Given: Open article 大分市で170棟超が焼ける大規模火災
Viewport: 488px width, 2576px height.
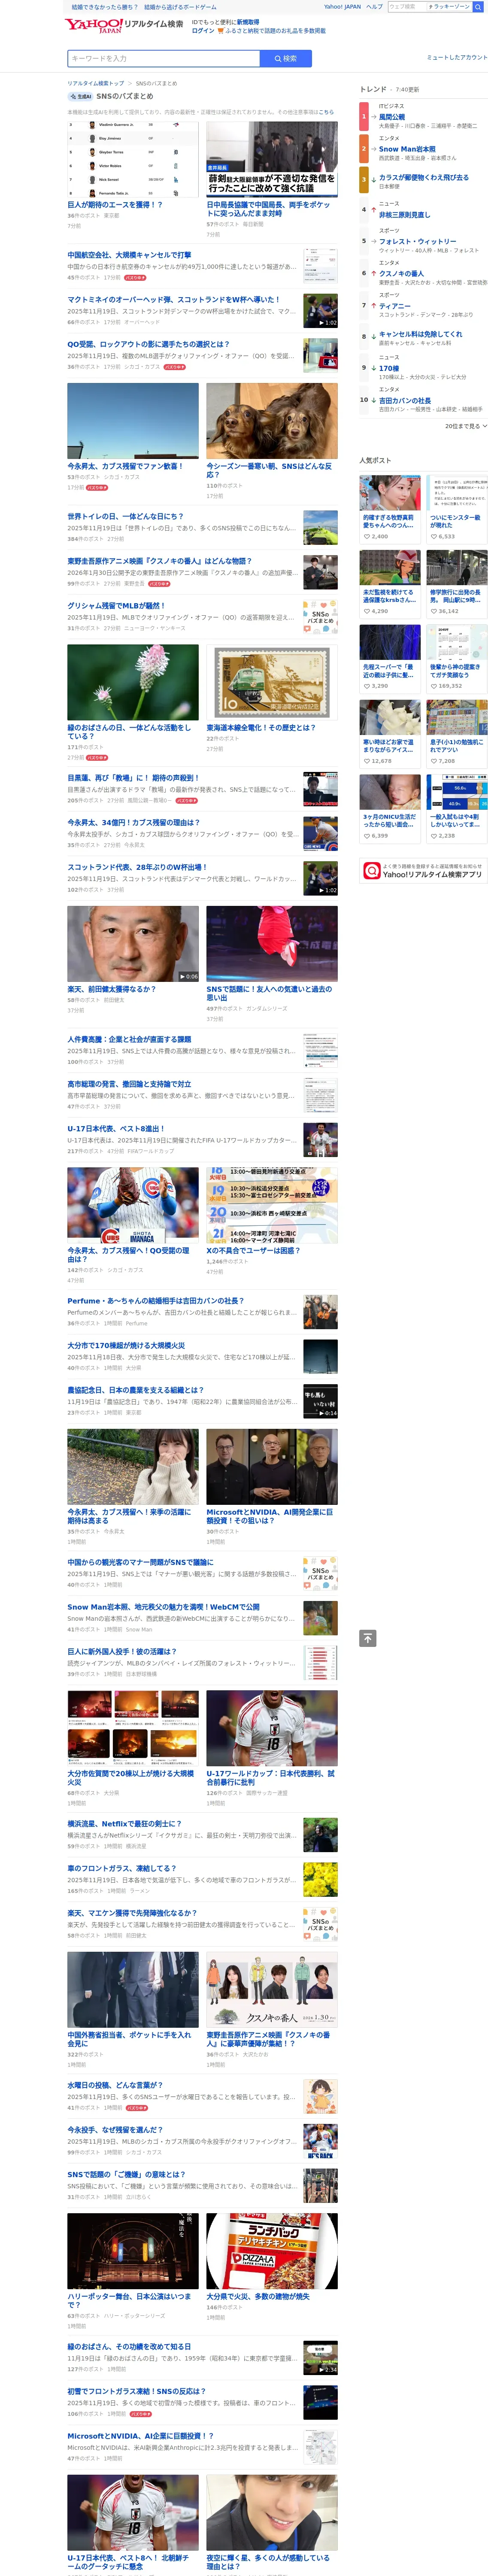Looking at the screenshot, I should click(x=126, y=1346).
